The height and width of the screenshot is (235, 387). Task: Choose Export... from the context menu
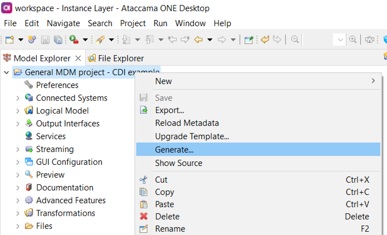[x=258, y=110]
